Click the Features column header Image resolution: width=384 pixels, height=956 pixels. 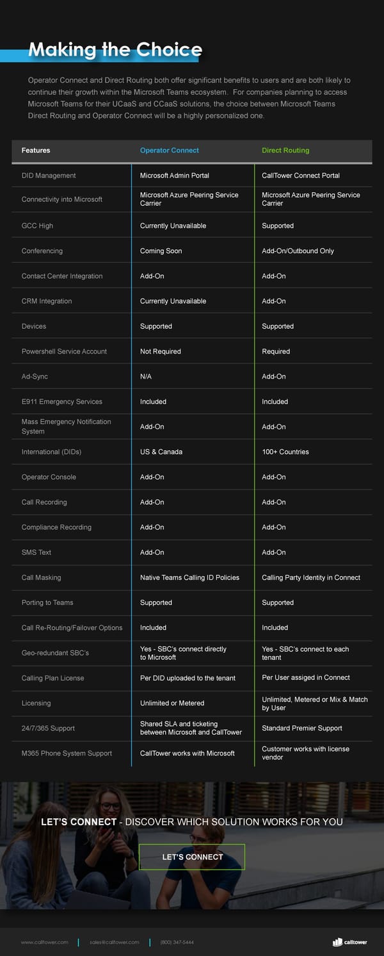(x=36, y=151)
